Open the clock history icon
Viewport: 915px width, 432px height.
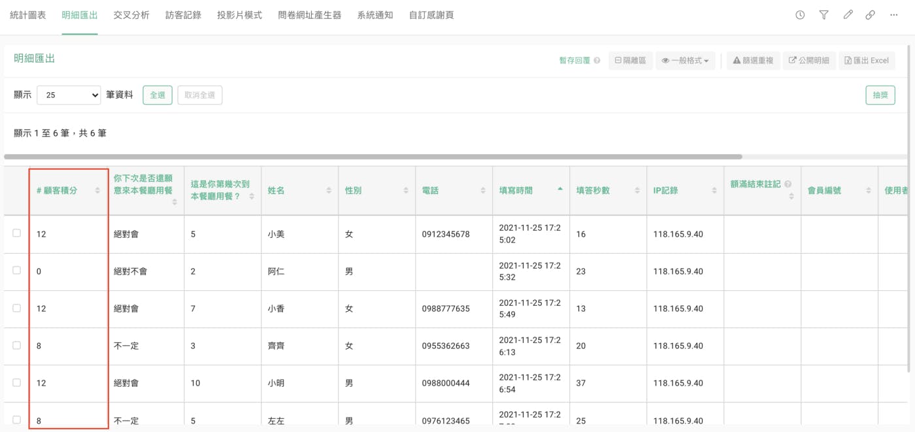tap(800, 15)
